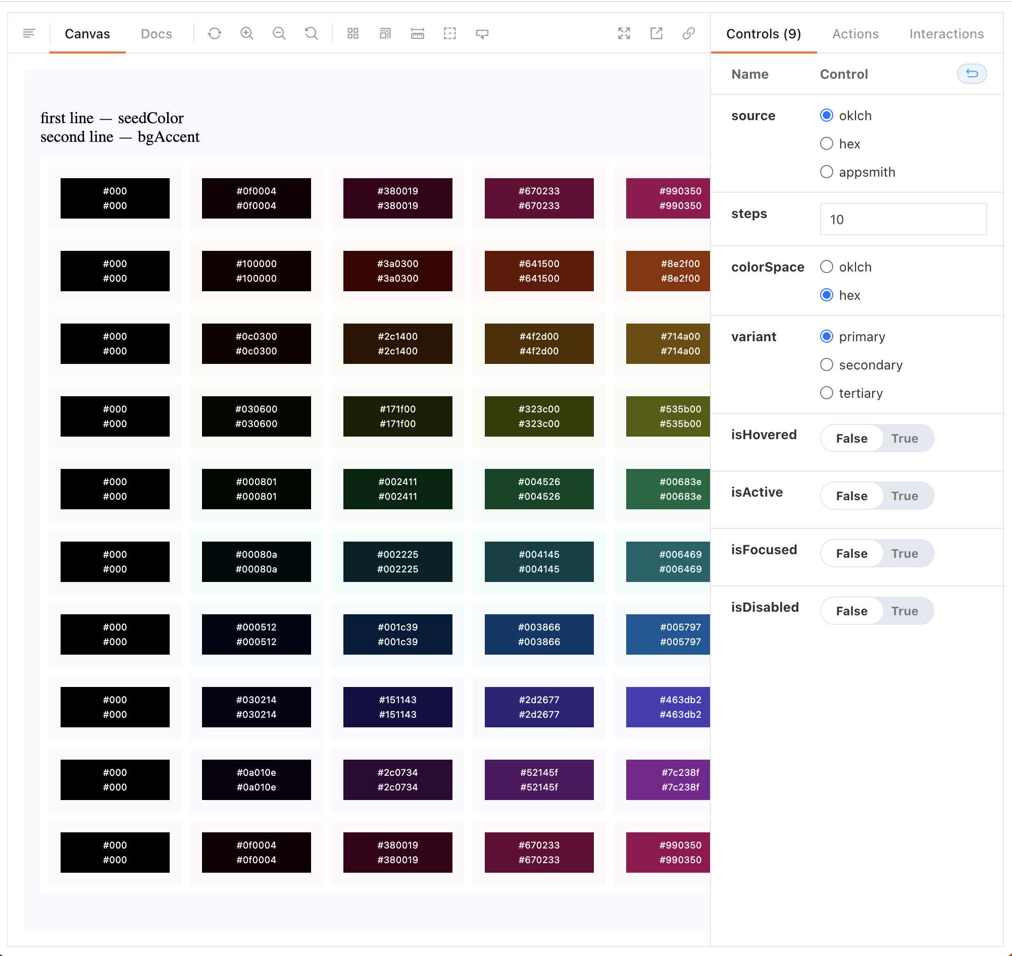Screen dimensions: 1012x956
Task: Enable the measure ruler tool
Action: tap(418, 34)
